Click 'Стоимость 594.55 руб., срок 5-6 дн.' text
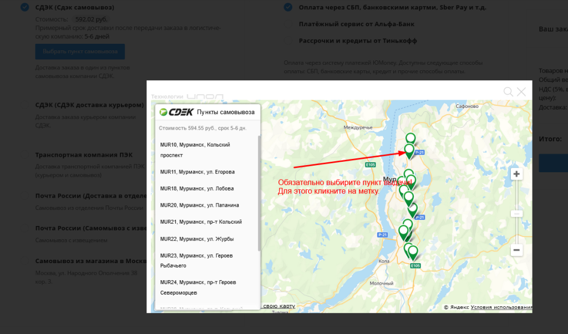This screenshot has height=334, width=568. [202, 128]
